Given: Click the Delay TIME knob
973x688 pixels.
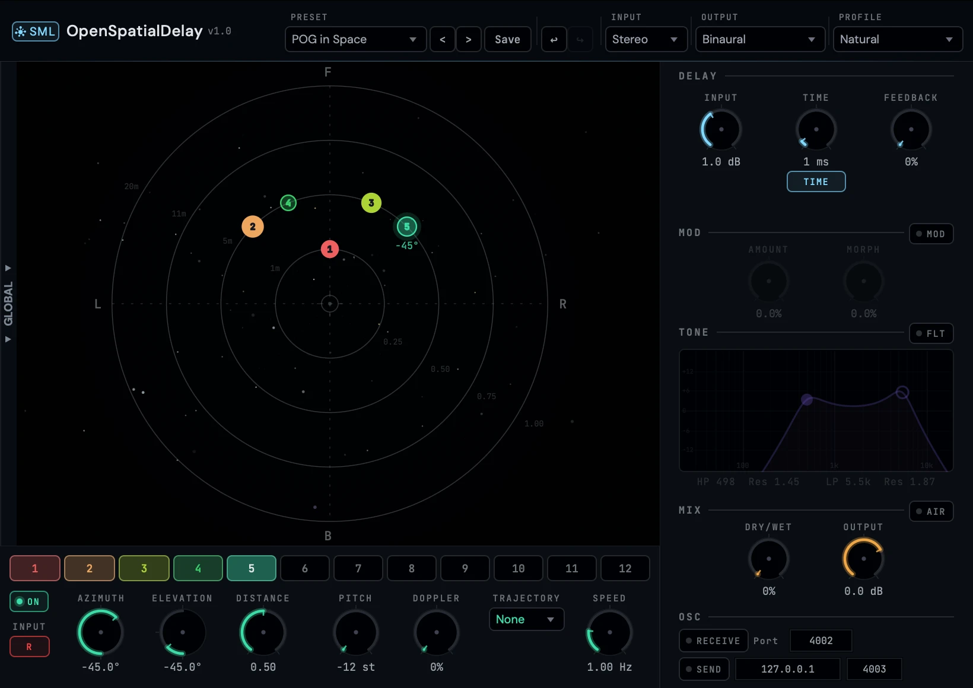Looking at the screenshot, I should 816,129.
